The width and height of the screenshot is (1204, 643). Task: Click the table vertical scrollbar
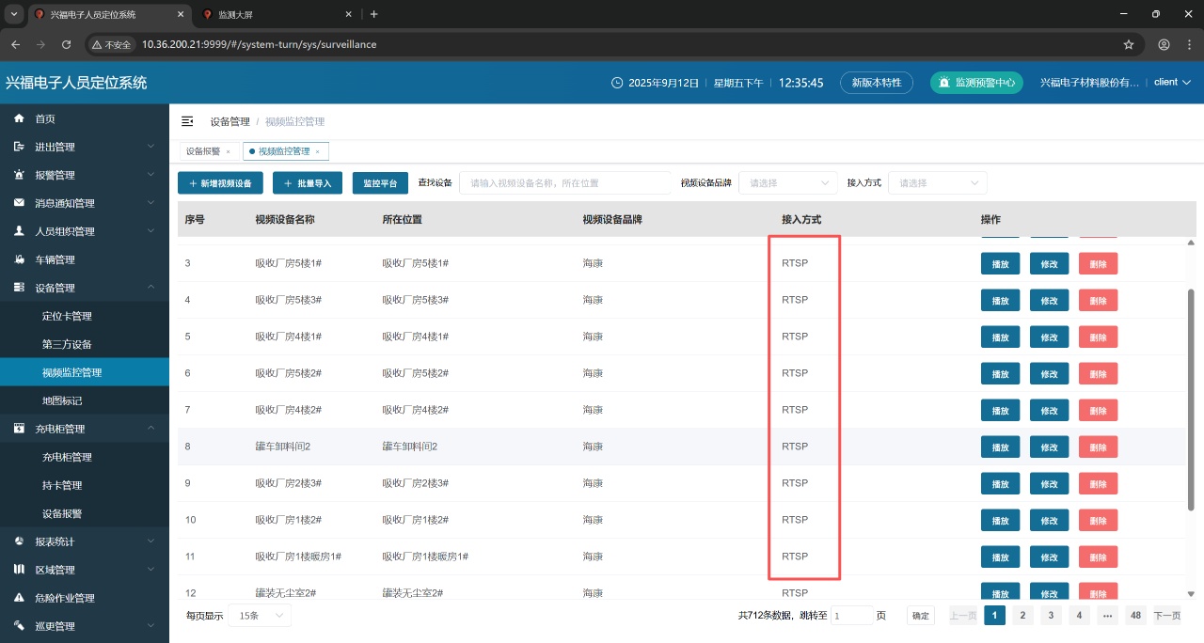coord(1191,400)
